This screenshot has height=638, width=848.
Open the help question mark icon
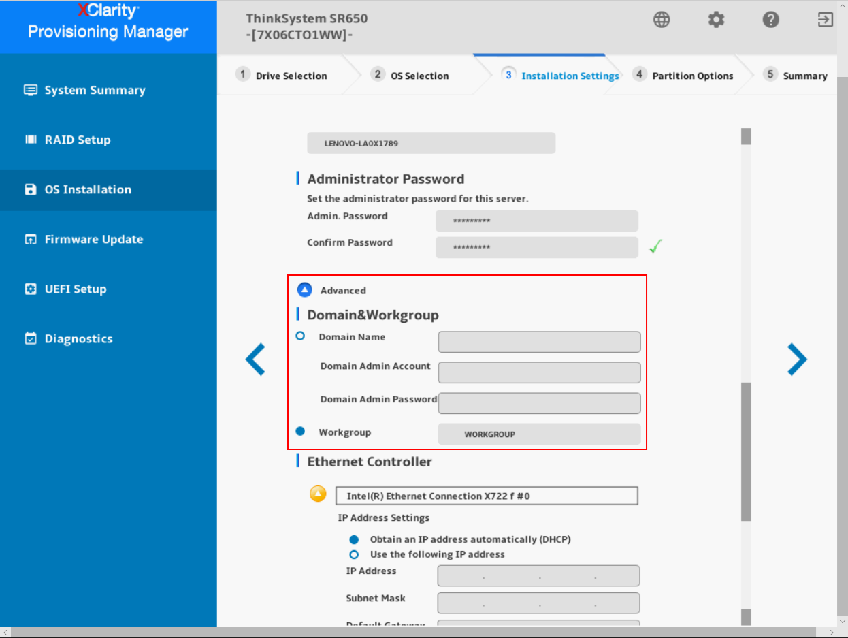click(x=770, y=20)
